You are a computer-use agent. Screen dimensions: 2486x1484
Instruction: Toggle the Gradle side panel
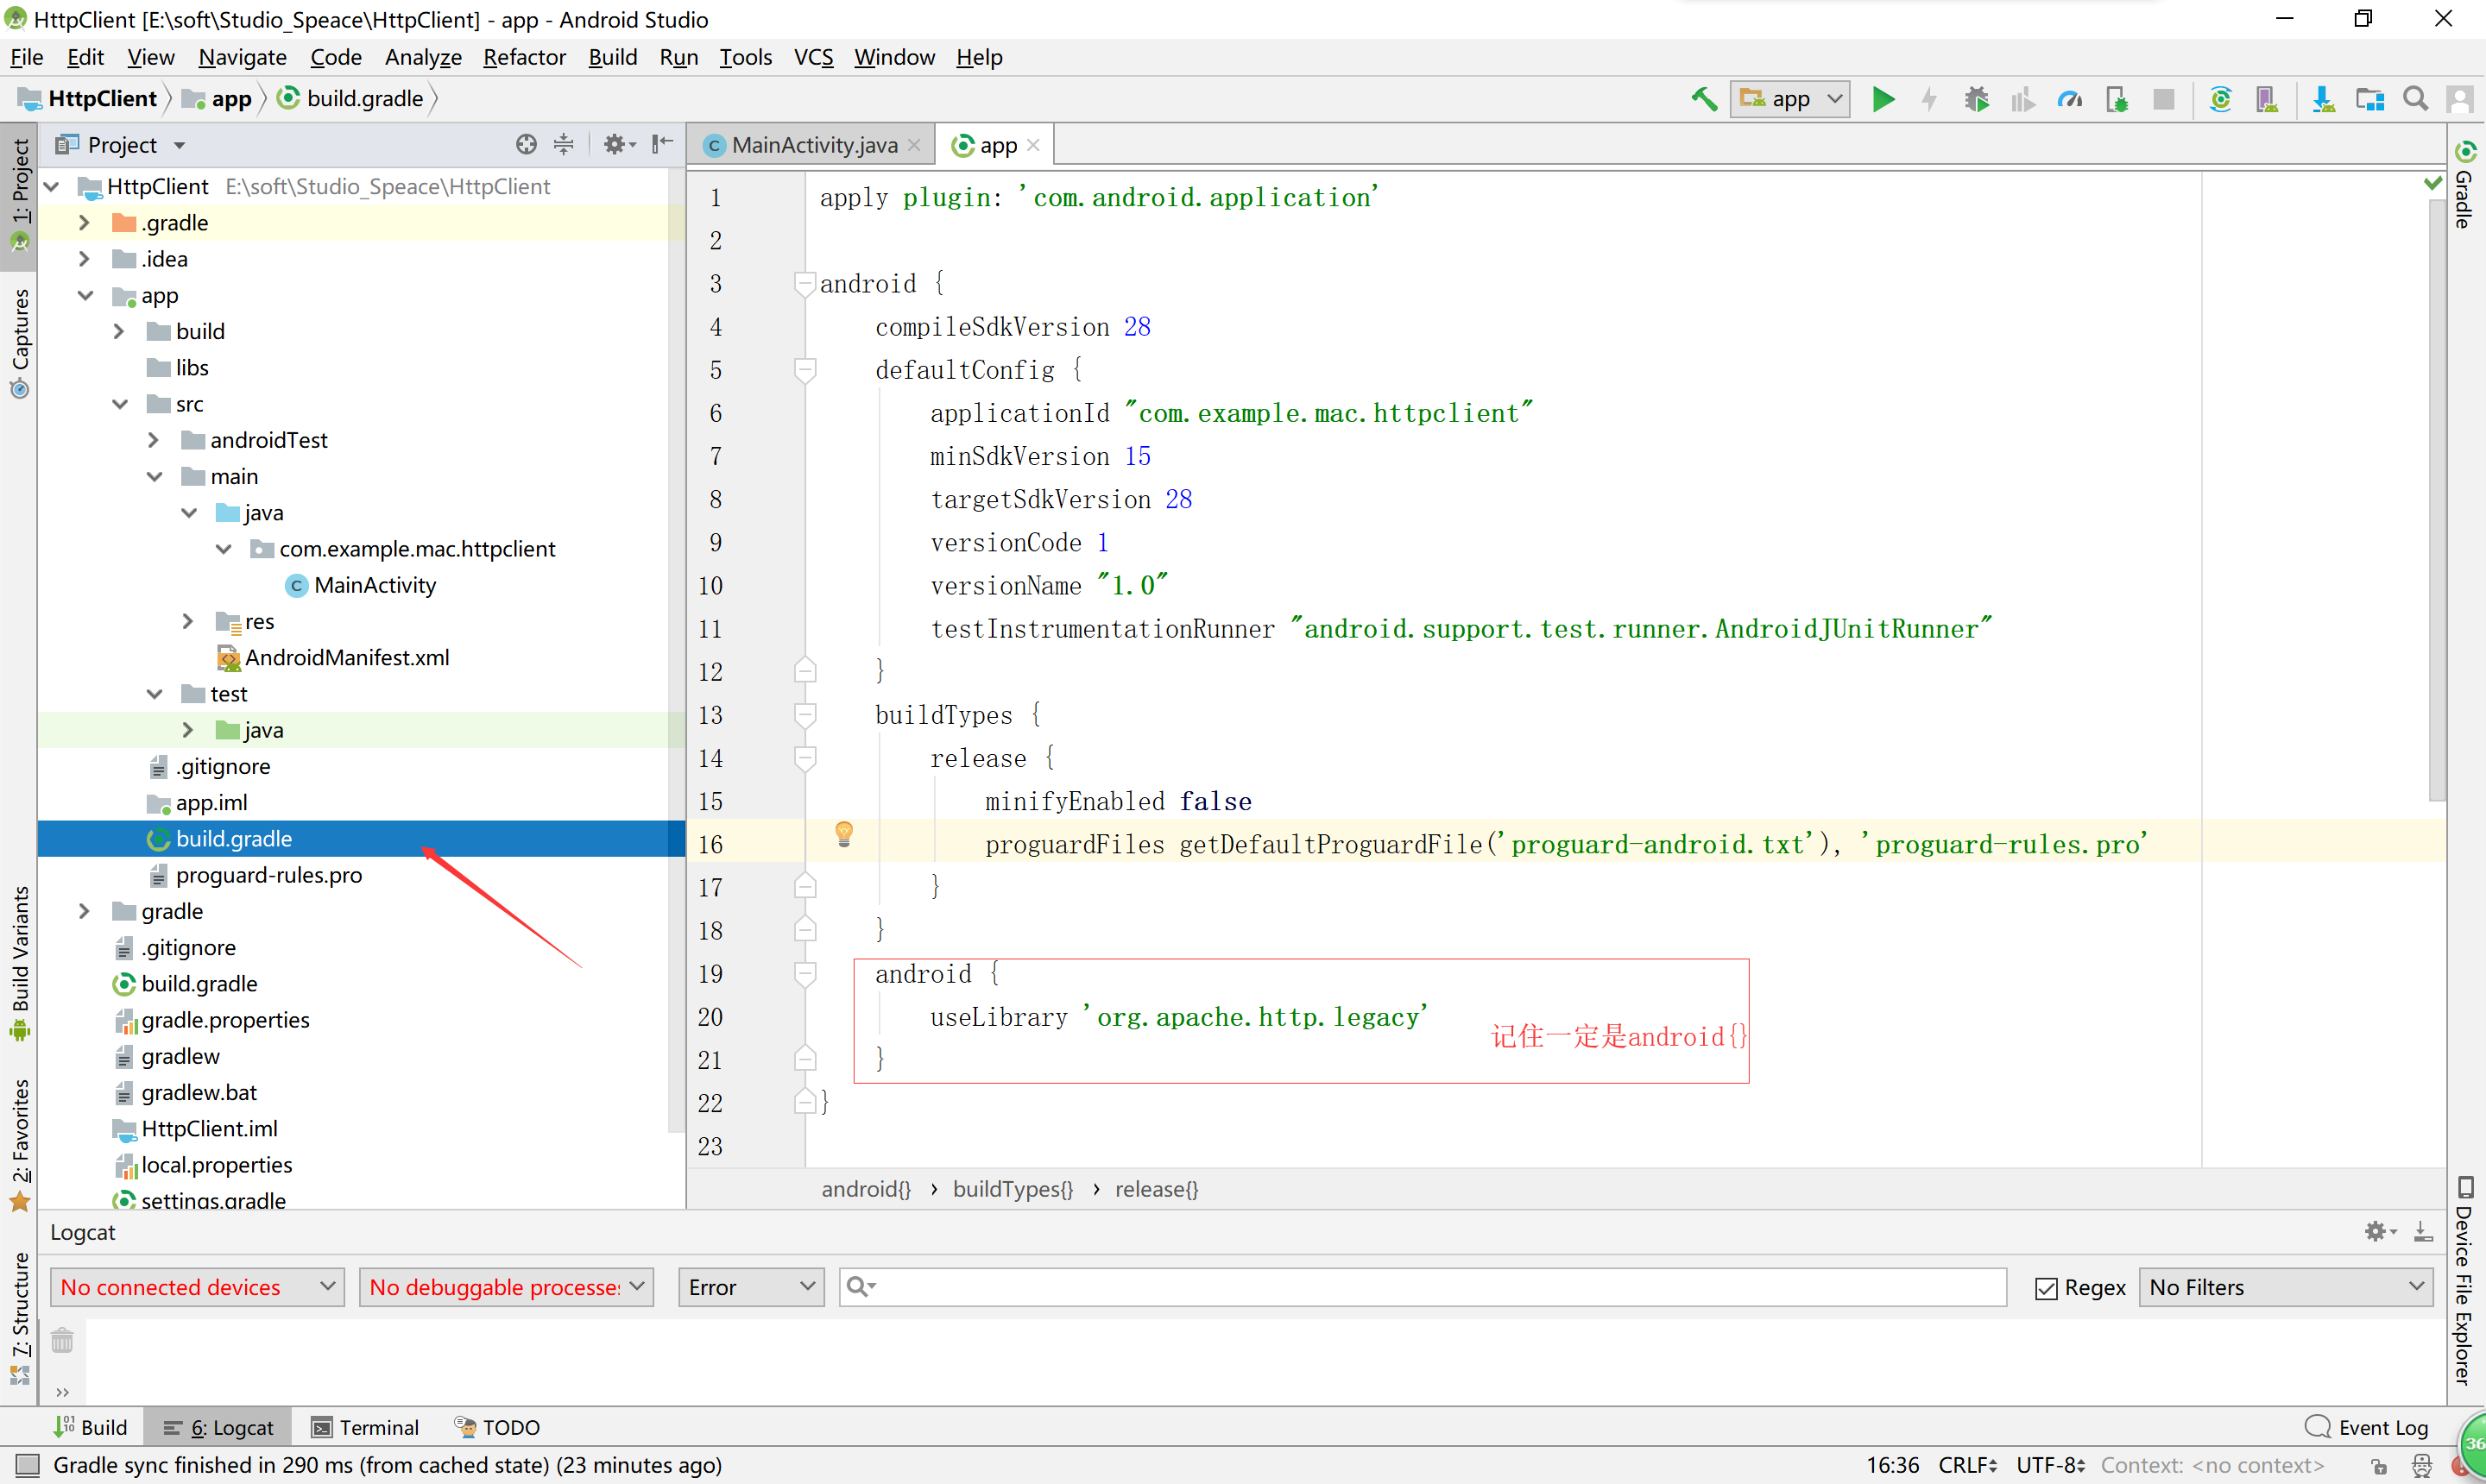click(x=2464, y=187)
